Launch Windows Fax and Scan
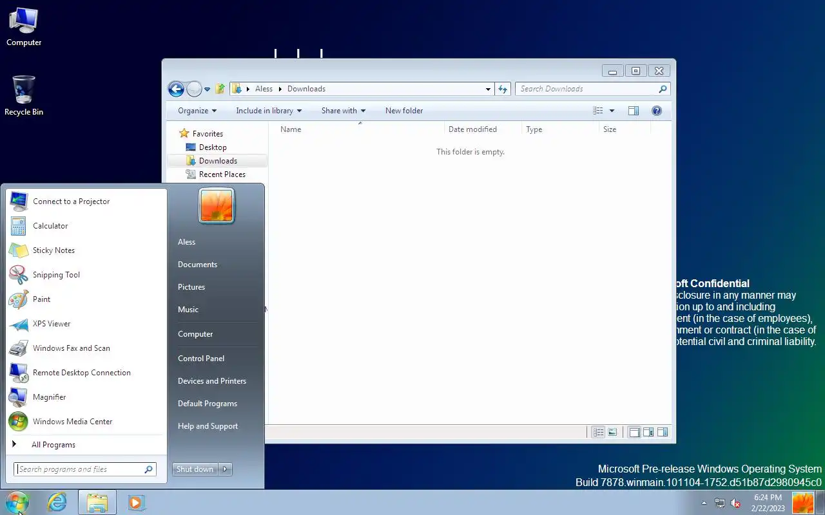Viewport: 825px width, 515px height. pos(86,348)
